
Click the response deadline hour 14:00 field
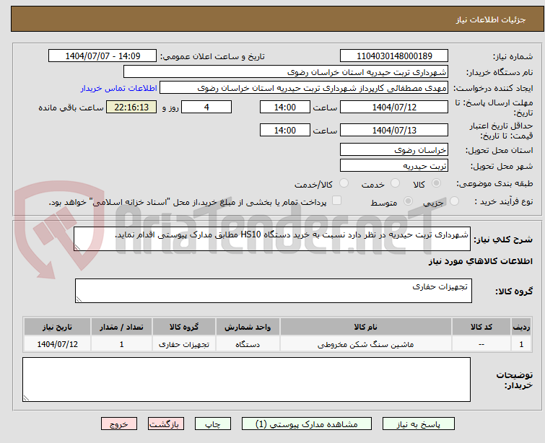pyautogui.click(x=284, y=107)
